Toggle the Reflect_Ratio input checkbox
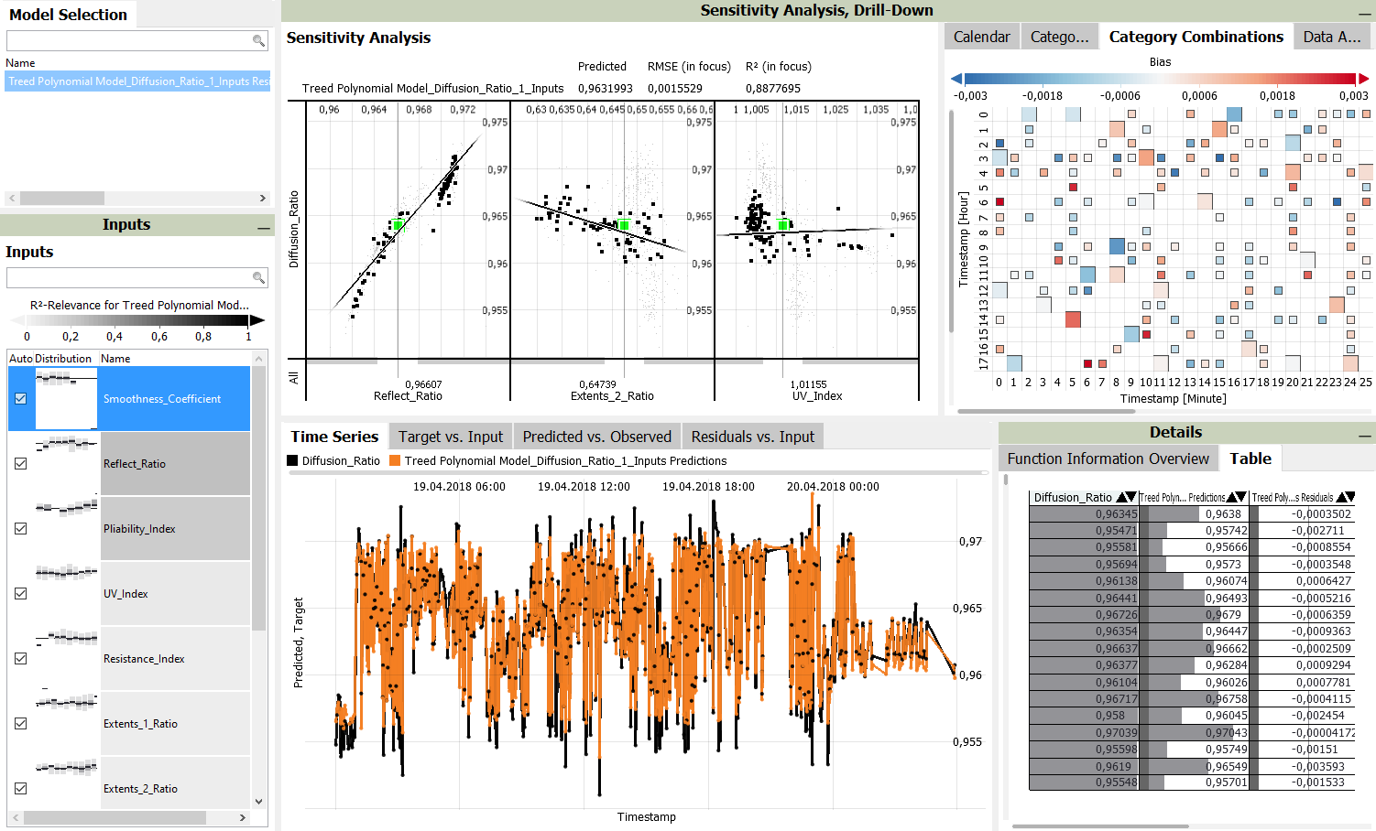This screenshot has width=1376, height=831. pyautogui.click(x=21, y=464)
